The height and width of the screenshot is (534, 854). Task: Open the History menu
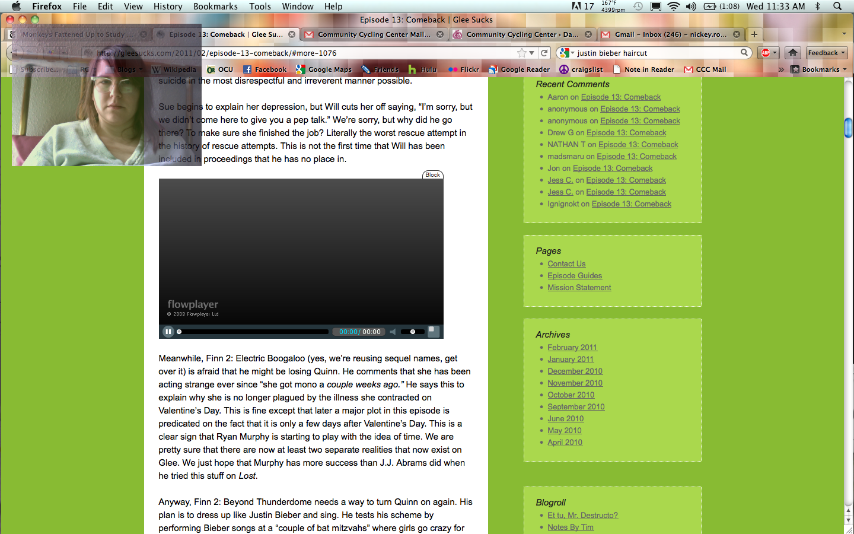tap(168, 7)
